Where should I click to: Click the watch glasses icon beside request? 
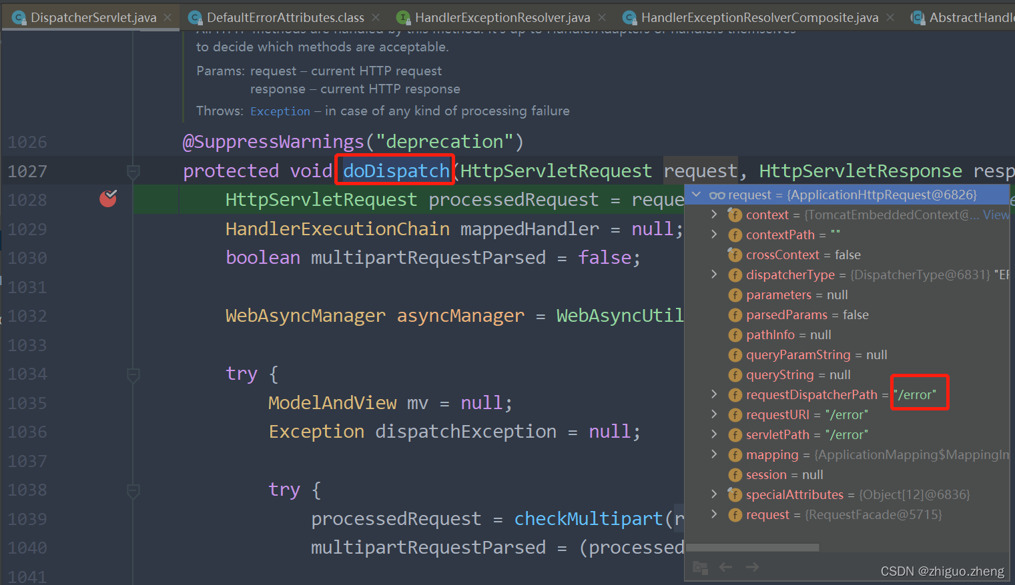tap(717, 195)
